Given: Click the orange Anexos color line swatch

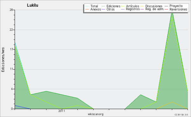Looking at the screenshot, I should coord(87,9).
